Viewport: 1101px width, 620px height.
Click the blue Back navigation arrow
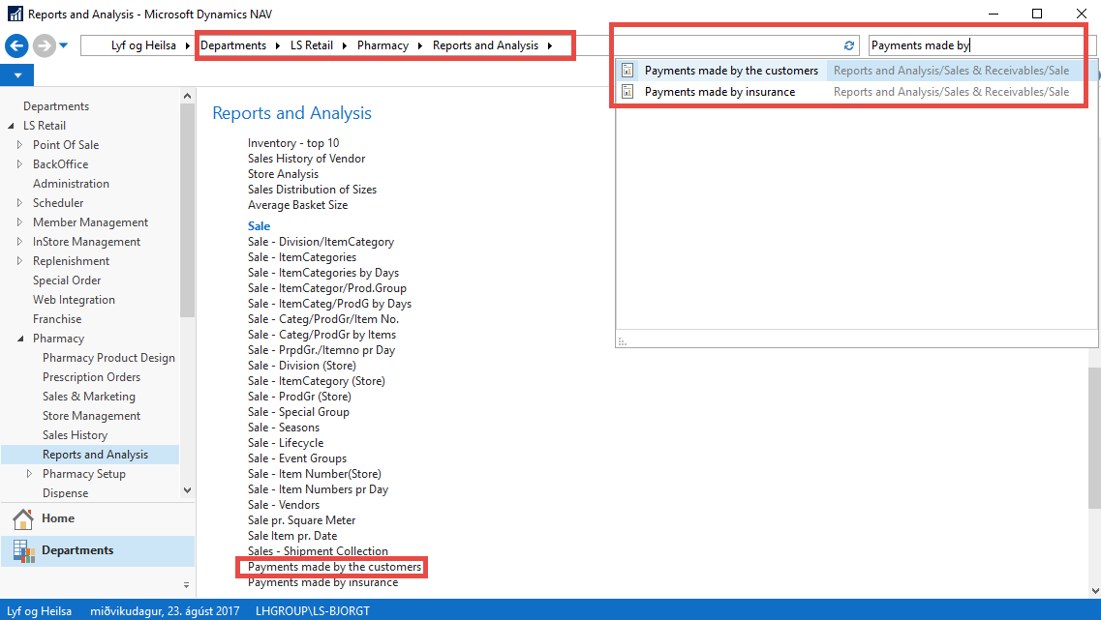(16, 45)
